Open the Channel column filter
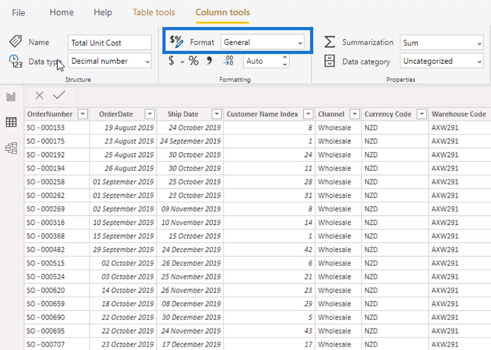The height and width of the screenshot is (350, 491). pyautogui.click(x=355, y=114)
